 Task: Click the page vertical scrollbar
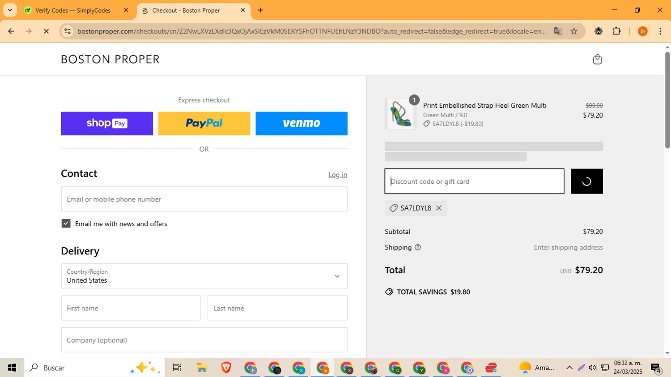click(667, 100)
